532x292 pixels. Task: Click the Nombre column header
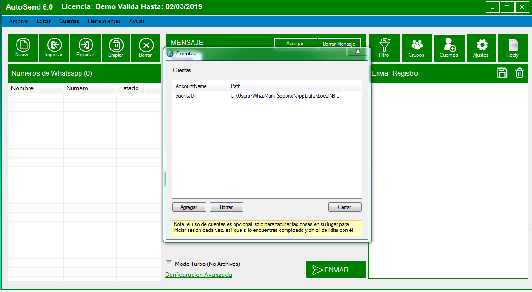point(36,88)
